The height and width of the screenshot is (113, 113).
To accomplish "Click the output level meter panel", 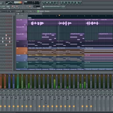I will click(14, 3).
